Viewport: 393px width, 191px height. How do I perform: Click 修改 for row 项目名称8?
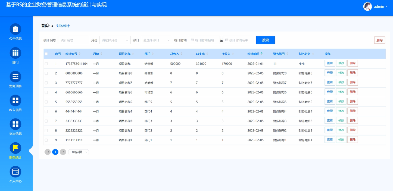click(341, 73)
